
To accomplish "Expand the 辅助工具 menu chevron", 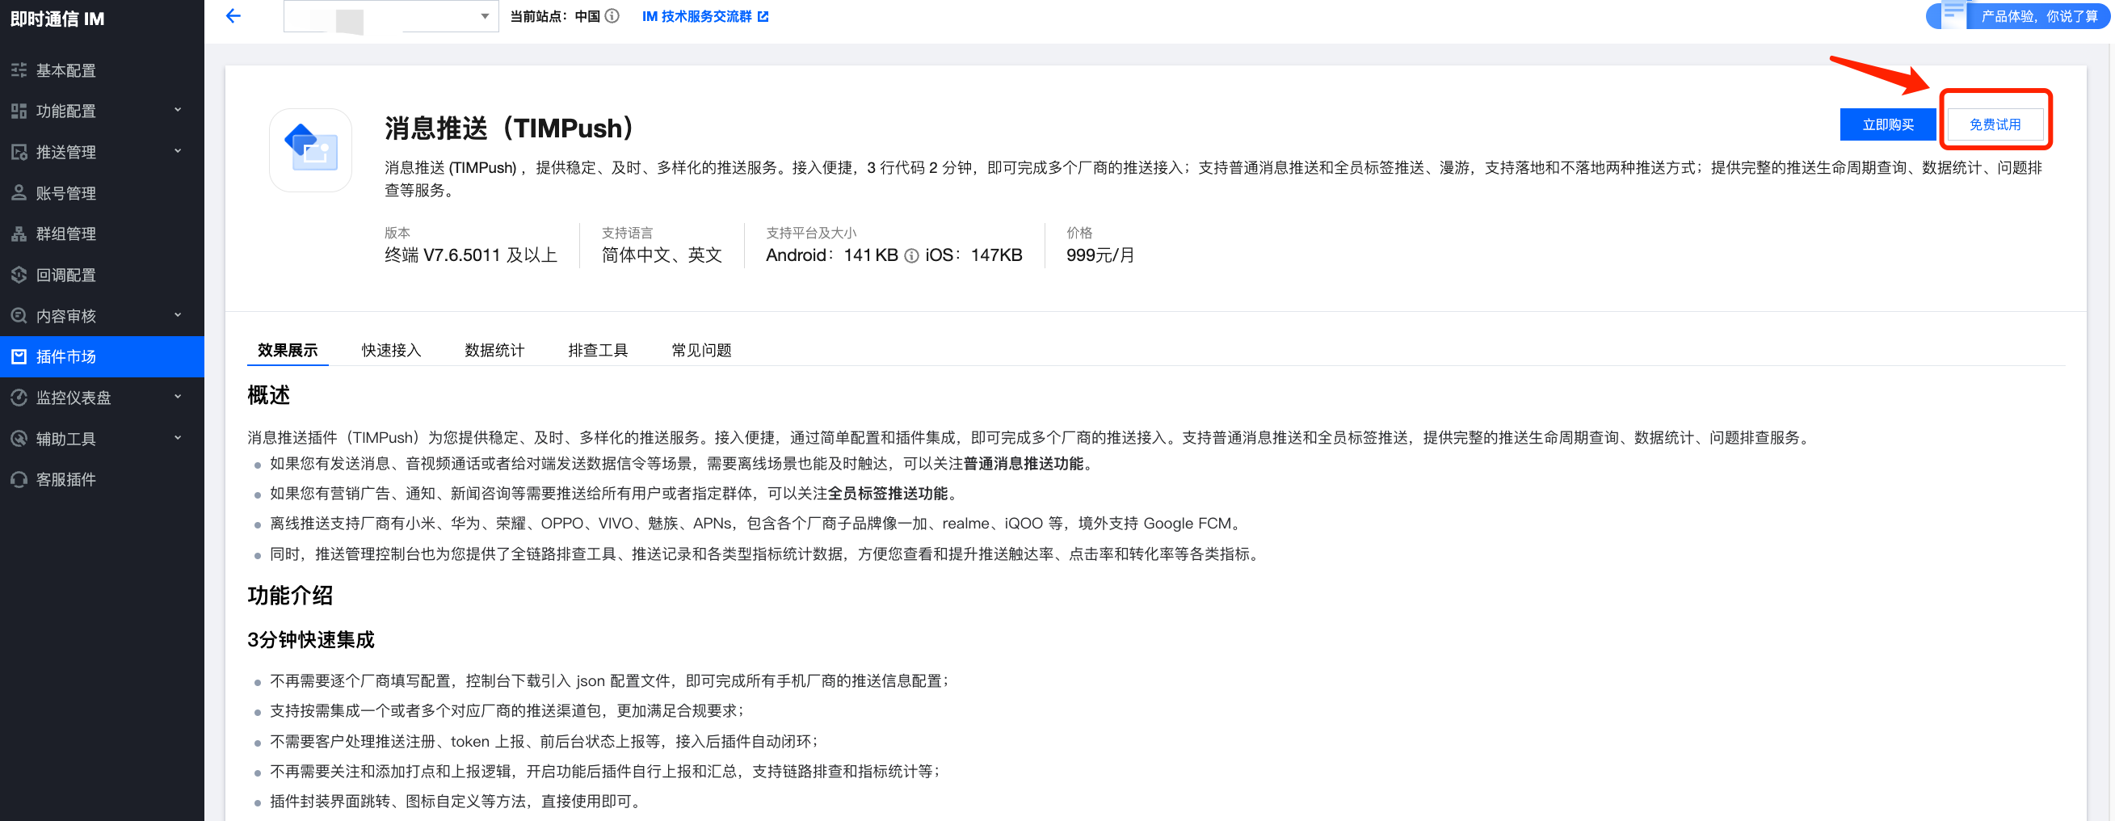I will (x=179, y=438).
